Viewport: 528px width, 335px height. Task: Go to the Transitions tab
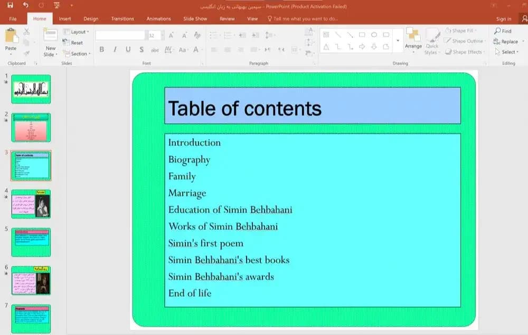[x=122, y=19]
